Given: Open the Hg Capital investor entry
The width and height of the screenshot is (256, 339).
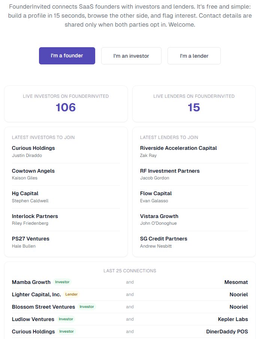Looking at the screenshot, I should tap(25, 194).
